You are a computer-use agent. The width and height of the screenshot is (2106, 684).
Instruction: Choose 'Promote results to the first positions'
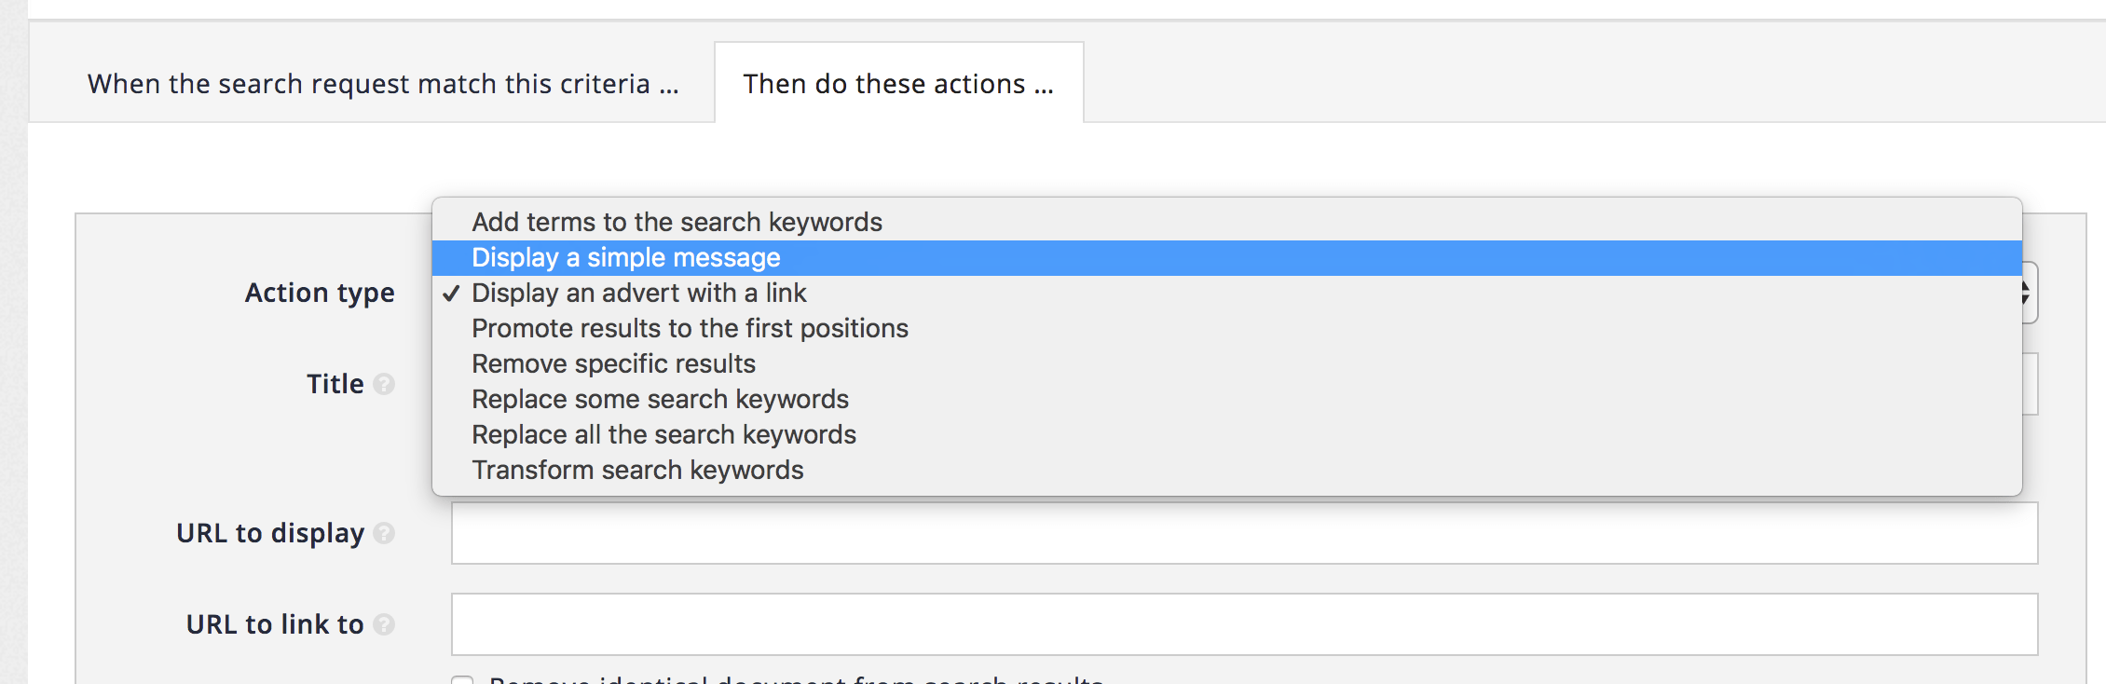pos(690,328)
